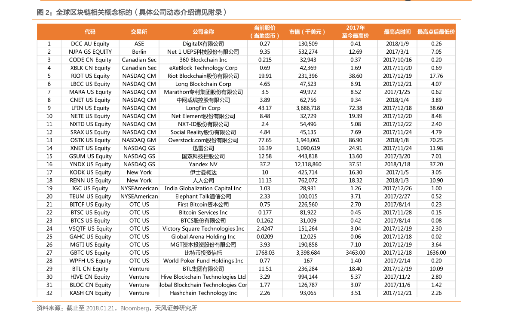Viewport: 512px width, 320px height.
Task: Click the 公司全称 column header
Action: (x=203, y=32)
